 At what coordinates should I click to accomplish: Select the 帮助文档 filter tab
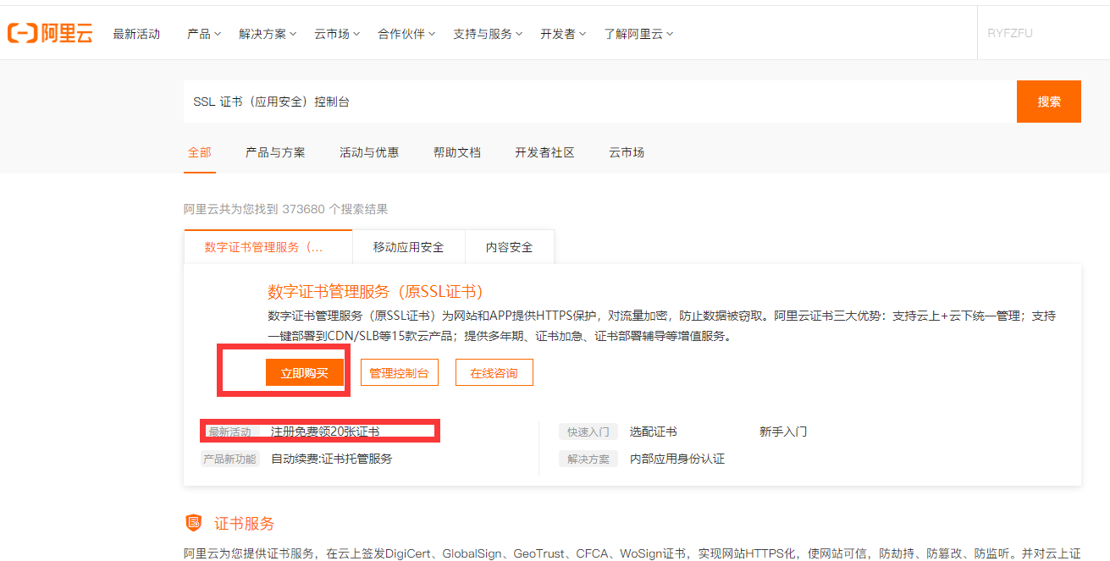457,152
